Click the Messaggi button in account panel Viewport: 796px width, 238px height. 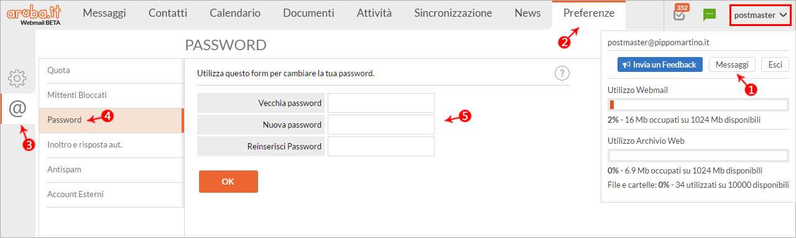pyautogui.click(x=732, y=64)
